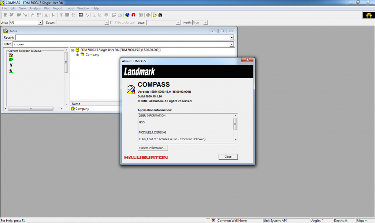Click the Close button in About COMPASS

coord(228,157)
